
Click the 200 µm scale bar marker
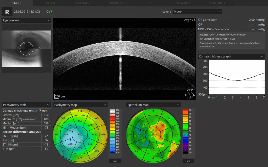tap(60, 96)
